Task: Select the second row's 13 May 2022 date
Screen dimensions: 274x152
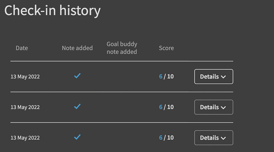Action: pos(25,107)
